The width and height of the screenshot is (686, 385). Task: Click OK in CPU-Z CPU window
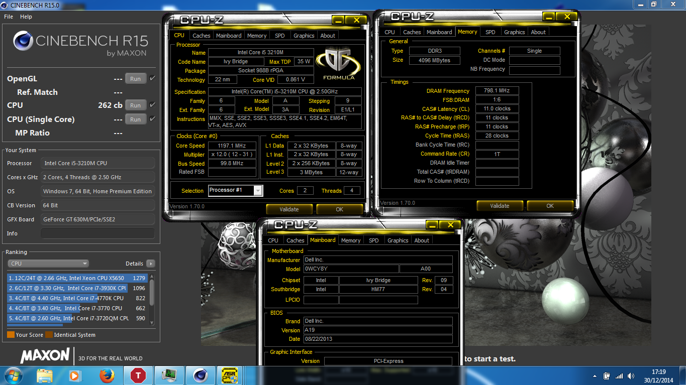tap(340, 209)
